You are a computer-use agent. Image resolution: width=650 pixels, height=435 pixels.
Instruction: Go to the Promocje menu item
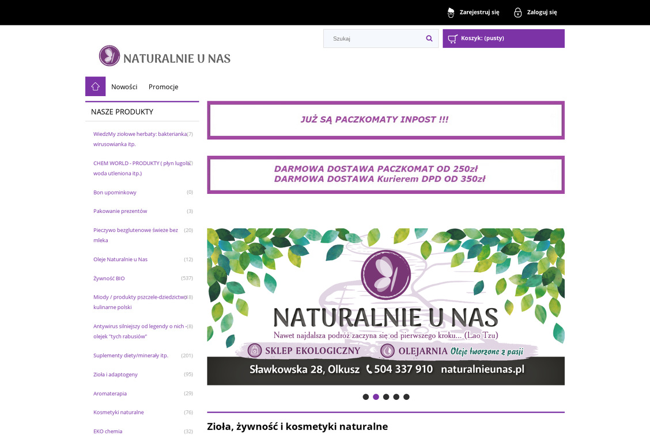(x=163, y=87)
